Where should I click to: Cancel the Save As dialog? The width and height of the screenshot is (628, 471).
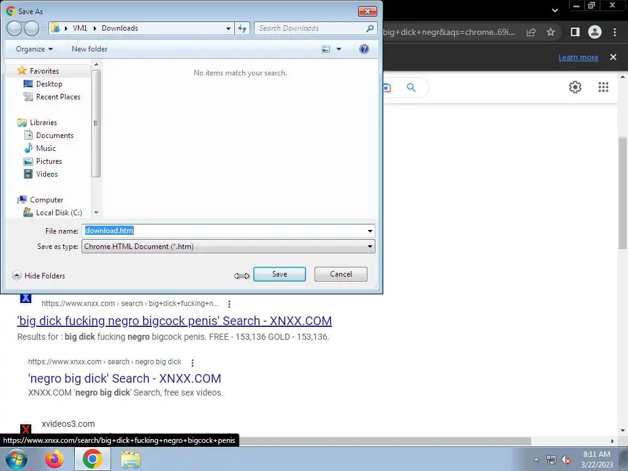340,274
